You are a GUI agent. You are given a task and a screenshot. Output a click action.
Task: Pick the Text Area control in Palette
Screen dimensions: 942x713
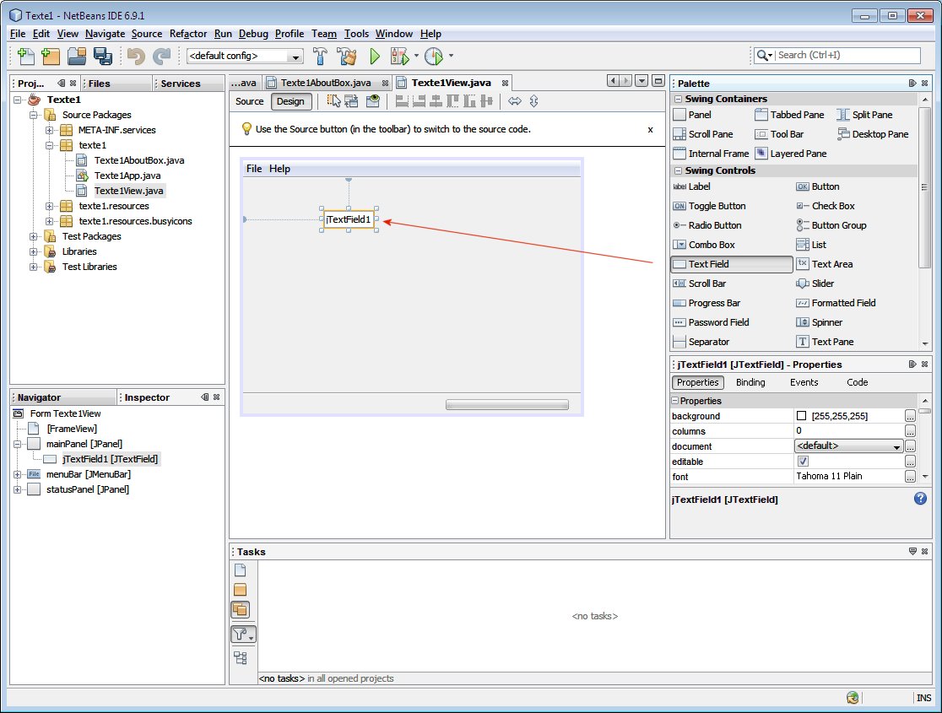824,264
